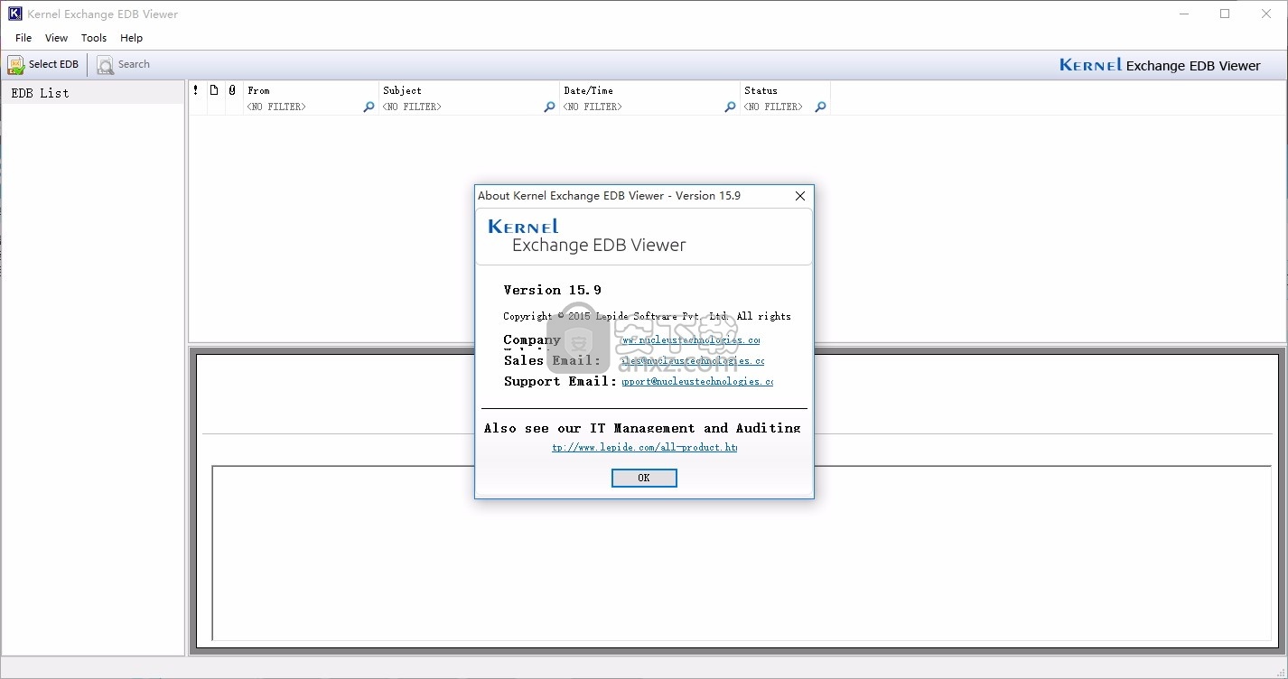The image size is (1288, 679).
Task: Open the Date/Time column filter magnifier
Action: 730,107
